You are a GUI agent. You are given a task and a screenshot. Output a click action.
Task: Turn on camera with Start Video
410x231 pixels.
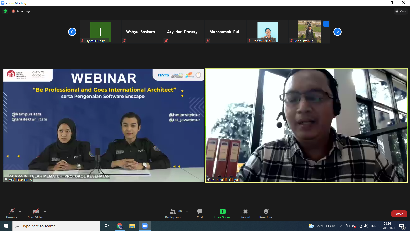pos(35,214)
